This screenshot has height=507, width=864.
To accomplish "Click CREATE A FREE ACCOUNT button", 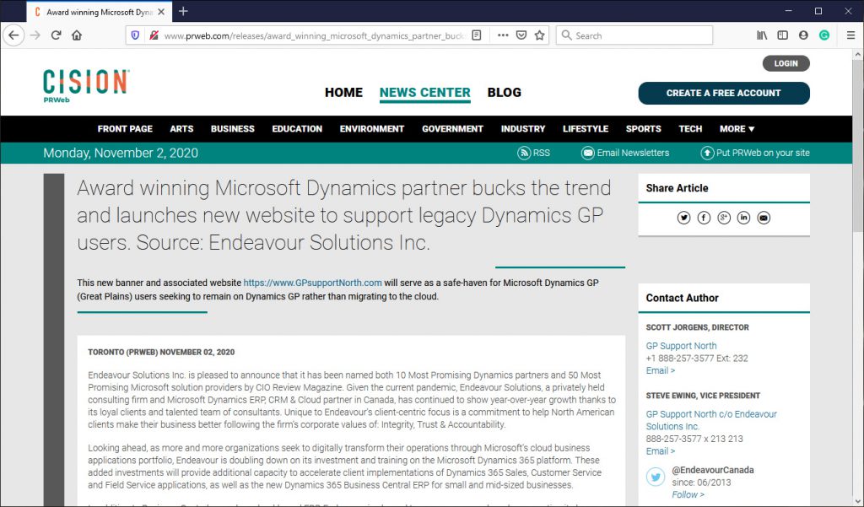I will (723, 93).
